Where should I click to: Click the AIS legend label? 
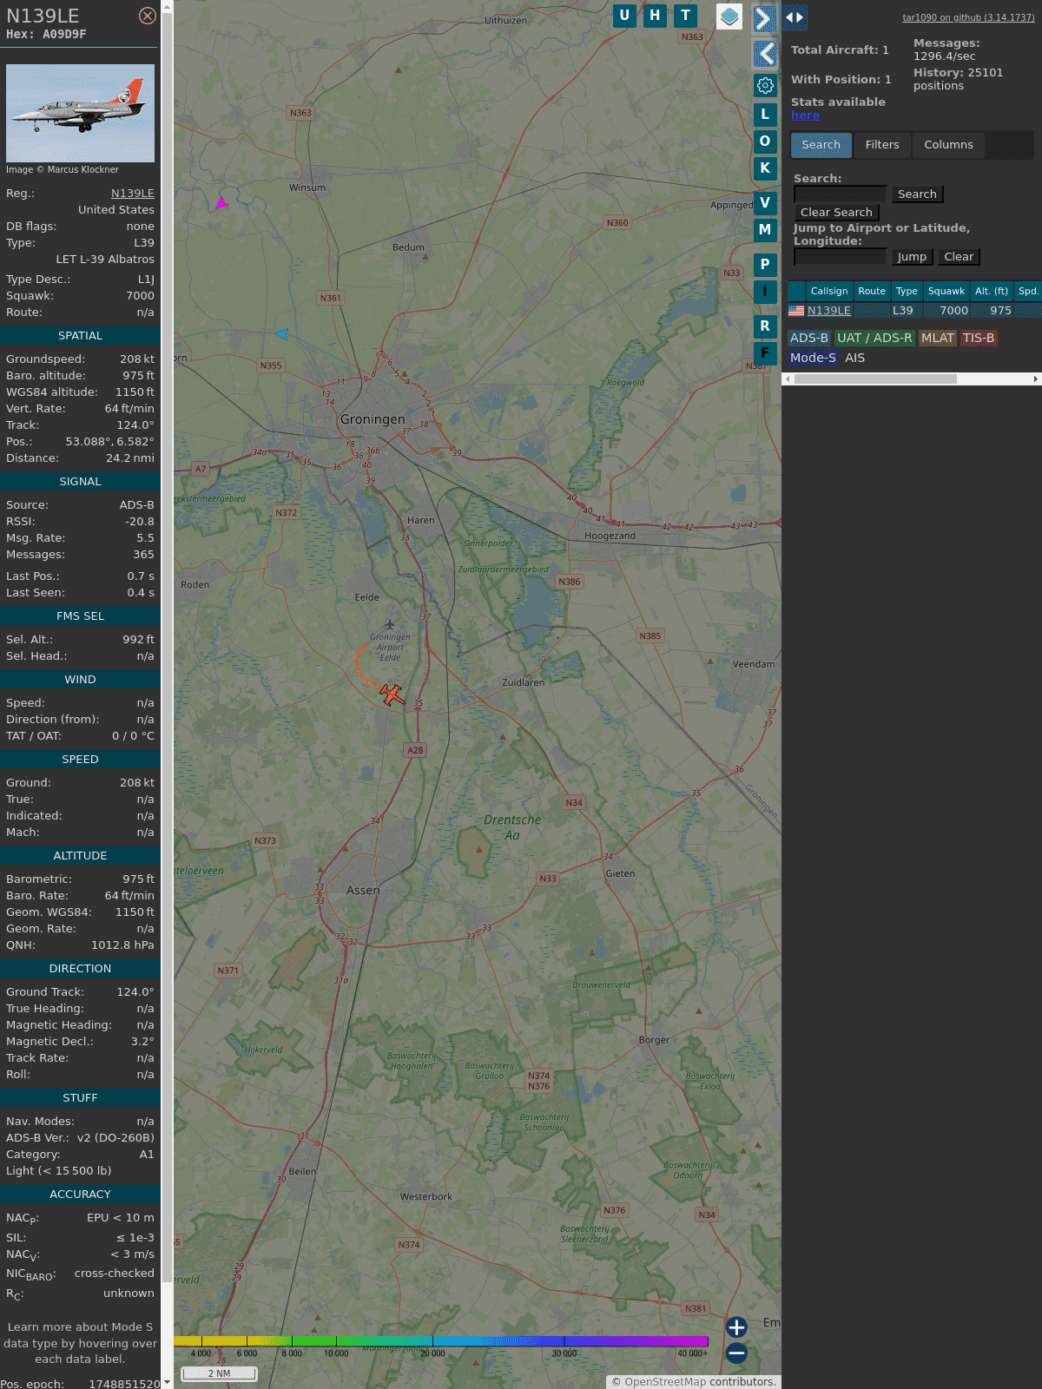(855, 358)
